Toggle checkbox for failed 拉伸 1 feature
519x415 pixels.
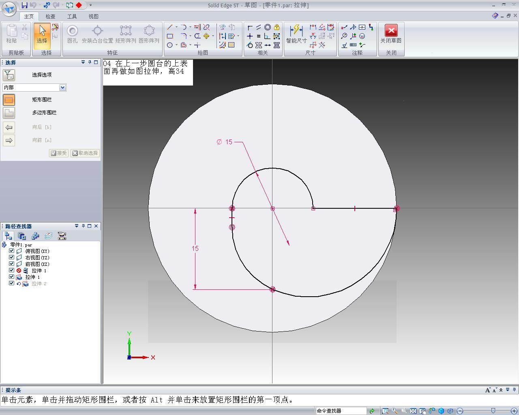pos(11,270)
